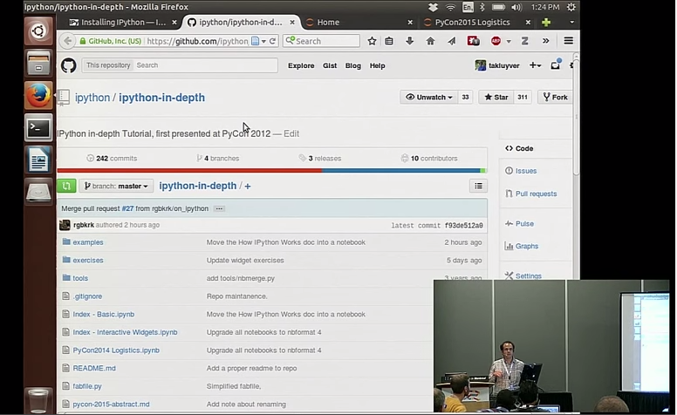Viewport: 677px width, 415px height.
Task: Click the GitHub Octocat logo
Action: pyautogui.click(x=68, y=65)
